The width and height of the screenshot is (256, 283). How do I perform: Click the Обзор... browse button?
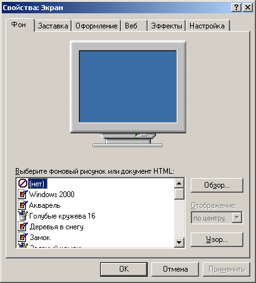pos(217,185)
